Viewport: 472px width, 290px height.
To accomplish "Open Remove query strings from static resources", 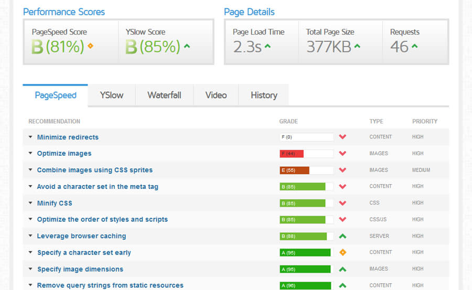I will (110, 285).
